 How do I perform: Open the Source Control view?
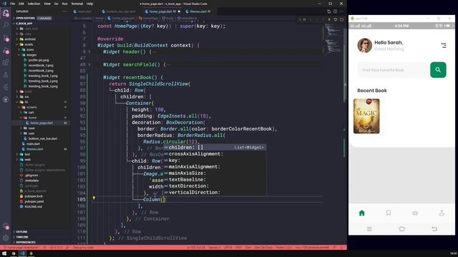(6, 38)
